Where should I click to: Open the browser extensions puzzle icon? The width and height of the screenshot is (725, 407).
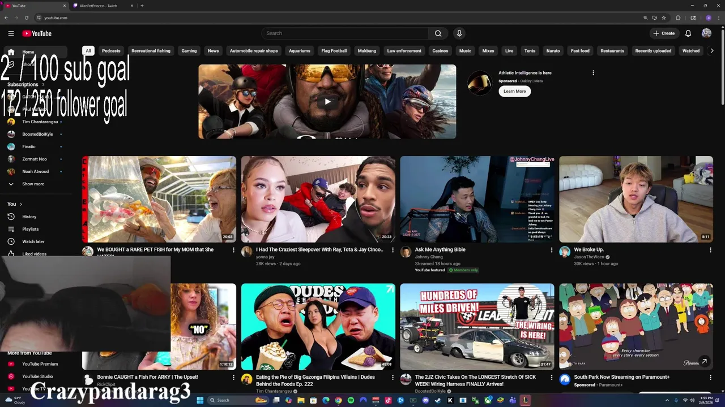click(x=678, y=18)
